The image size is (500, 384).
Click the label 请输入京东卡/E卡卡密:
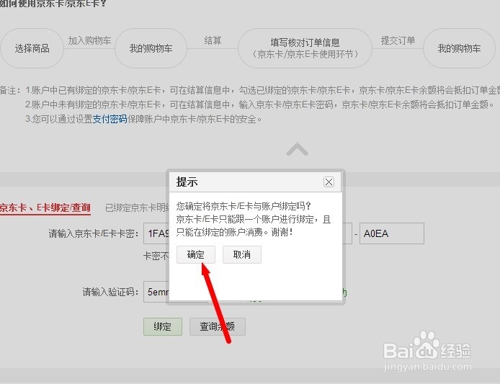(x=94, y=233)
